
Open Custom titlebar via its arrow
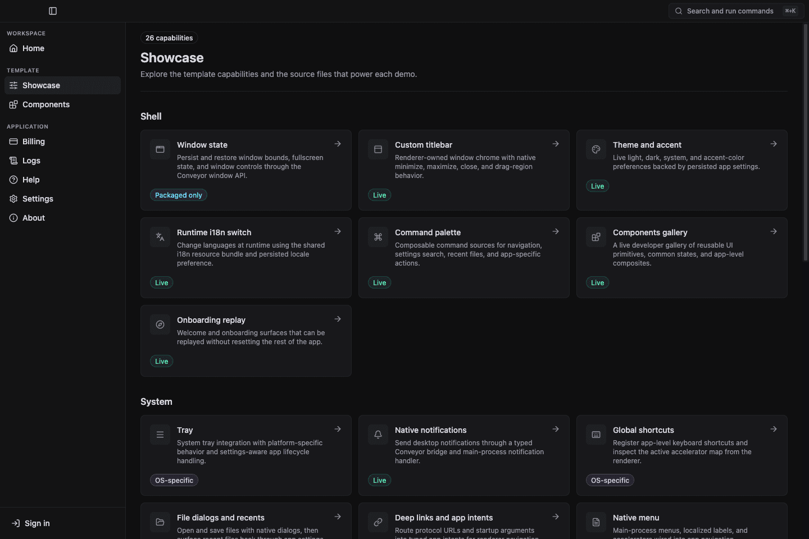coord(556,144)
